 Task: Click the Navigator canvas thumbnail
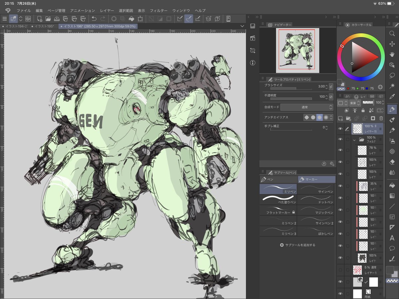click(x=298, y=50)
